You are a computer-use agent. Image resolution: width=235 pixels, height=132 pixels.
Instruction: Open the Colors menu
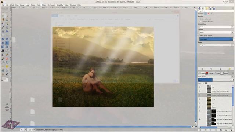click(33, 5)
